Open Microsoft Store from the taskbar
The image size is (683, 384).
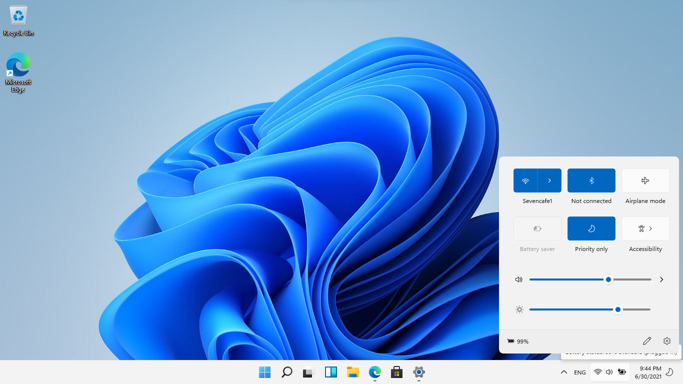[397, 372]
